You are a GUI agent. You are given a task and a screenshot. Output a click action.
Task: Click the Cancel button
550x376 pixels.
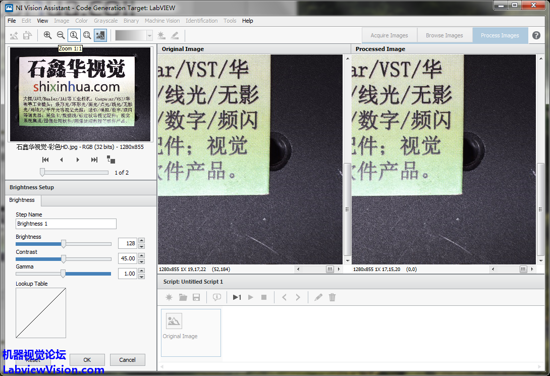[x=127, y=360]
